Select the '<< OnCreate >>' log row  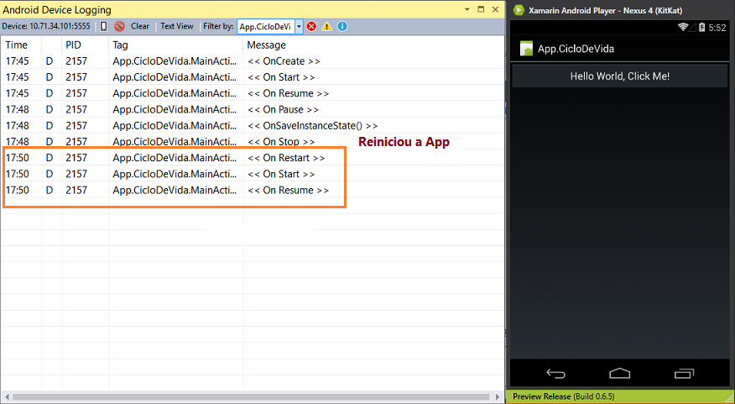coord(253,61)
